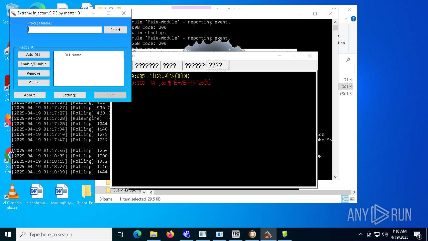The height and width of the screenshot is (241, 428).
Task: Click the File Explorer help icon
Action: [x=353, y=19]
